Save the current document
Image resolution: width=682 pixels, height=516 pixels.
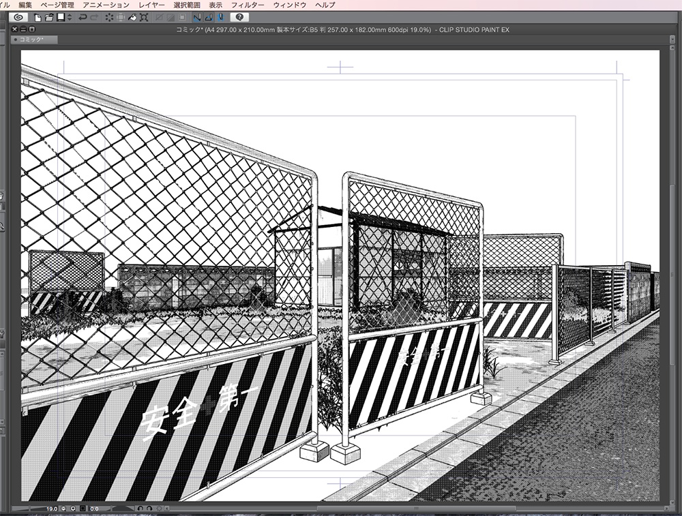click(x=61, y=18)
